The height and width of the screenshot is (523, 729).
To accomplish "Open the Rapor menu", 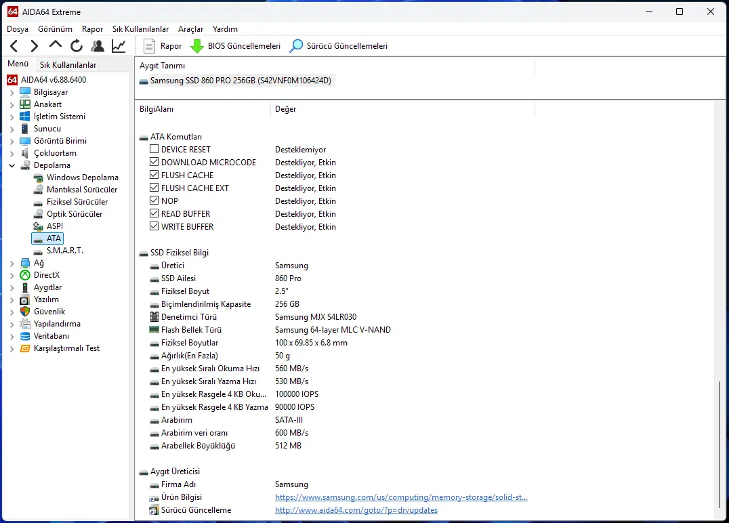I will click(x=93, y=29).
